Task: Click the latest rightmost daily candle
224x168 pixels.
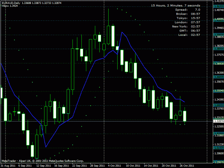Action: click(x=185, y=116)
